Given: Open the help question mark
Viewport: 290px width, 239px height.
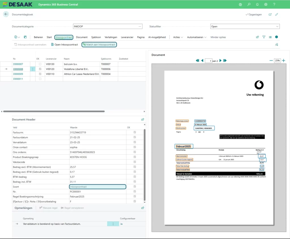Looking at the screenshot, I should [x=274, y=5].
